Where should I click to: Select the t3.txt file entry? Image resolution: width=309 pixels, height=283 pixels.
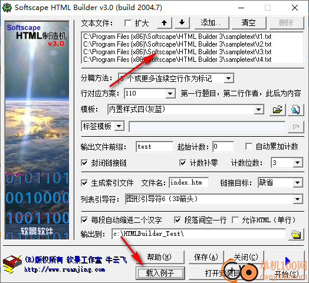pyautogui.click(x=177, y=52)
